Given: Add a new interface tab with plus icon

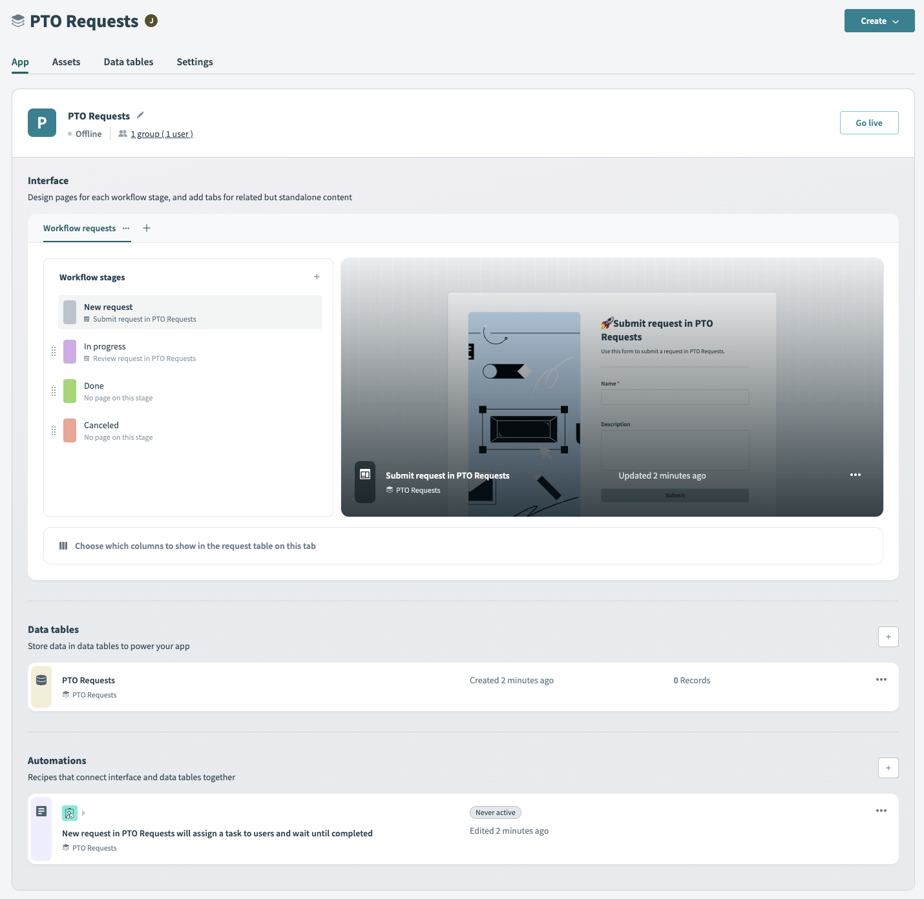Looking at the screenshot, I should [x=147, y=228].
